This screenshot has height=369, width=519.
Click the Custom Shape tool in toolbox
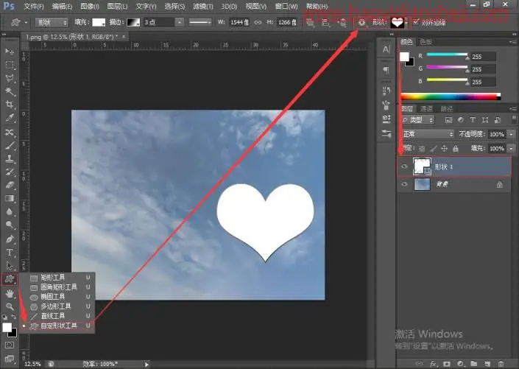(10, 280)
